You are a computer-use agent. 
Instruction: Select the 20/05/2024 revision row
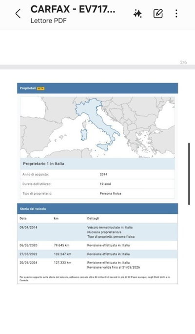tap(97, 265)
